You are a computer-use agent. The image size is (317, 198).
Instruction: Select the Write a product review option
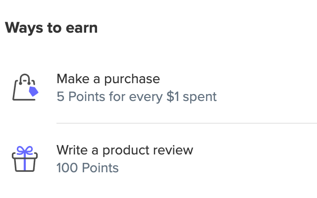click(125, 150)
